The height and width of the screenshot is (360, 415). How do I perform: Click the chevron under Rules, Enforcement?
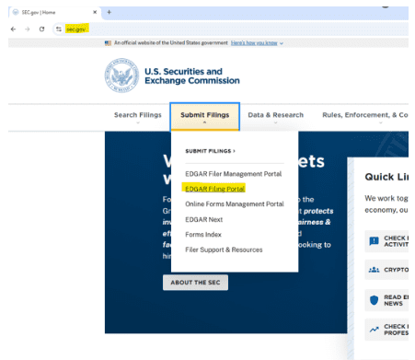pyautogui.click(x=381, y=122)
